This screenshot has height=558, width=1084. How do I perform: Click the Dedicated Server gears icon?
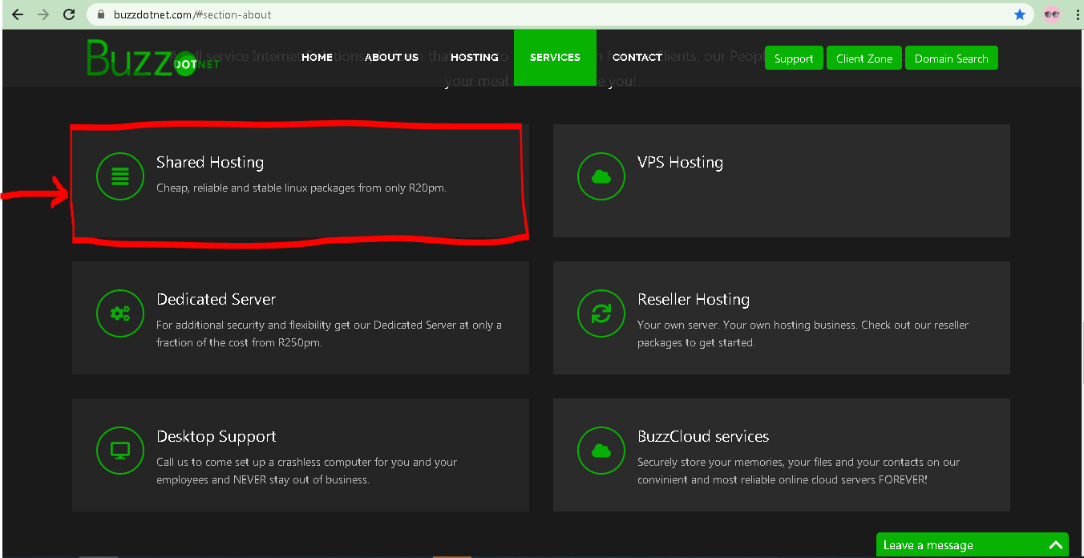point(120,313)
